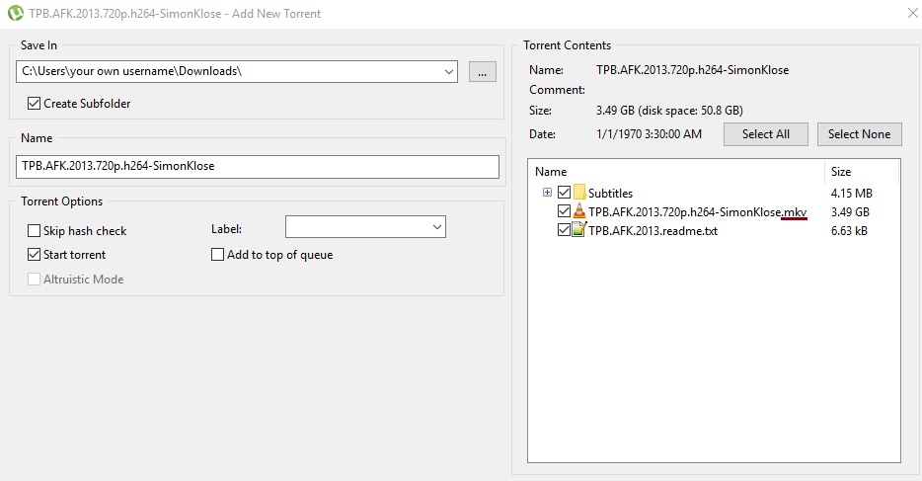922x481 pixels.
Task: Select the TPB.AFK.2013.readme.txt file name
Action: point(653,230)
